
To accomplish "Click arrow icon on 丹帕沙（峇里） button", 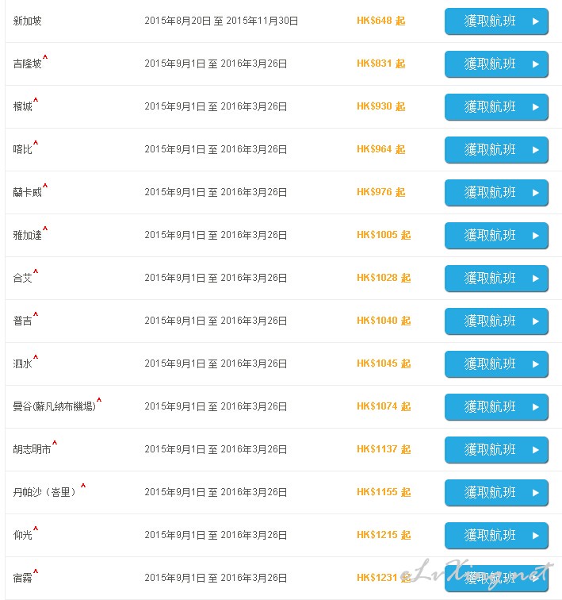I will point(536,493).
